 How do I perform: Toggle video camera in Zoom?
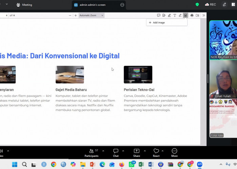coord(1,153)
